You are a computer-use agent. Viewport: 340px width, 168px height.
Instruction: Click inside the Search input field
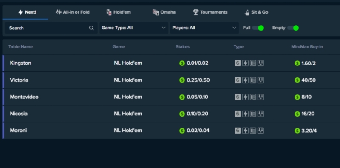51,28
